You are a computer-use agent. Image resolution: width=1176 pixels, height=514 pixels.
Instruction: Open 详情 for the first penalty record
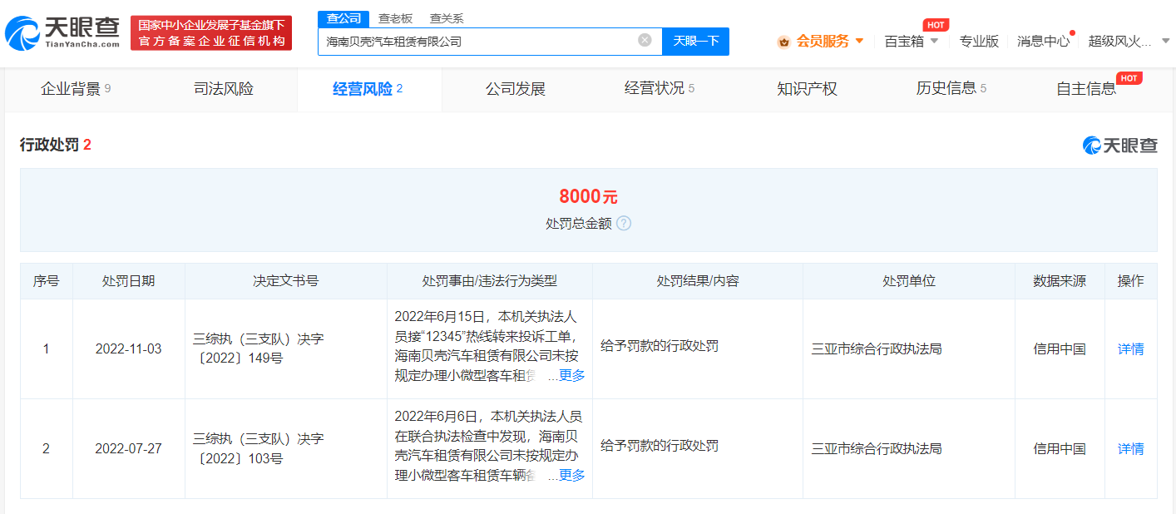[1130, 348]
